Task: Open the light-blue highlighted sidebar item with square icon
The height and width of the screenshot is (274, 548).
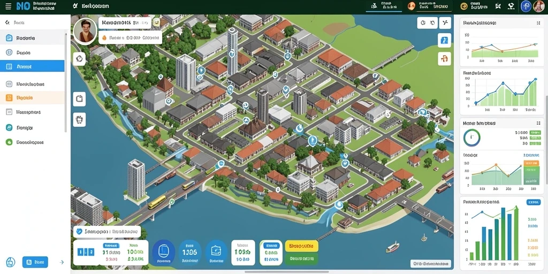Action: click(32, 38)
